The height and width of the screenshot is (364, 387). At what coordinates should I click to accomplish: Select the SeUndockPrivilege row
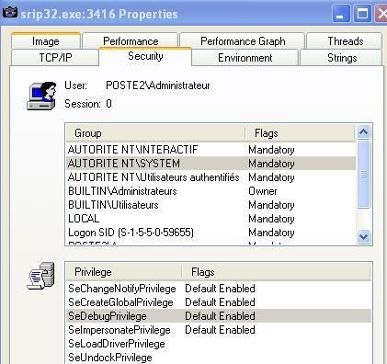click(219, 358)
